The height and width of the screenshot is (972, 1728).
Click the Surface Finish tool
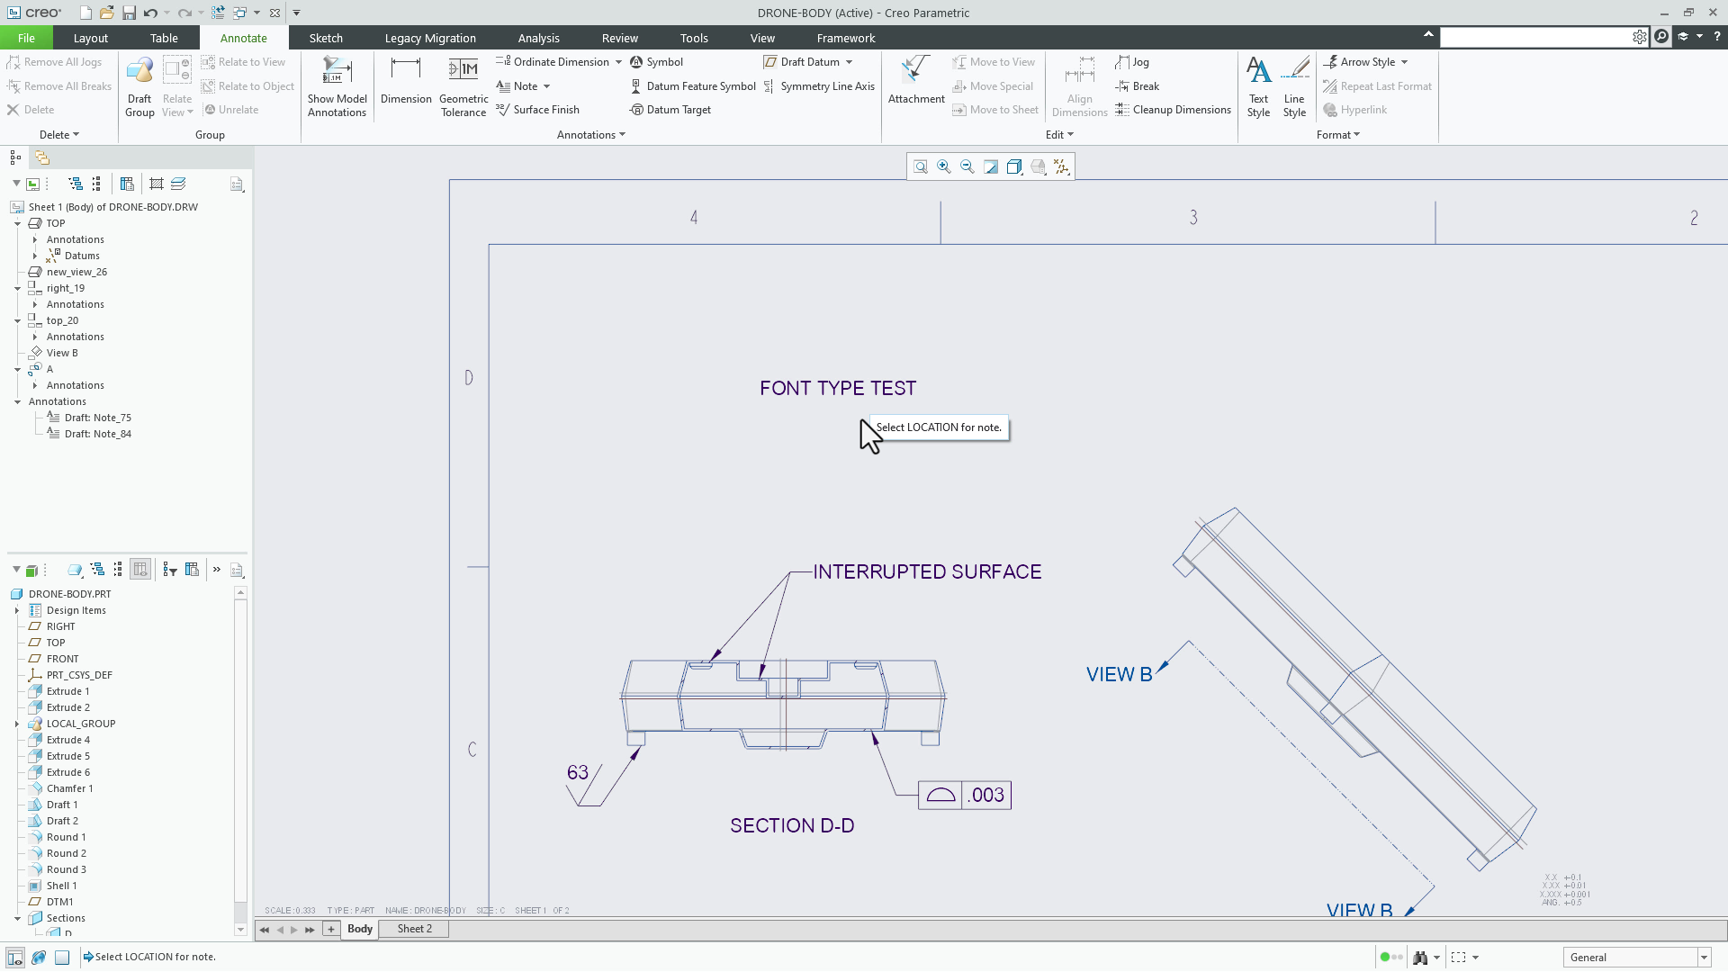[538, 110]
